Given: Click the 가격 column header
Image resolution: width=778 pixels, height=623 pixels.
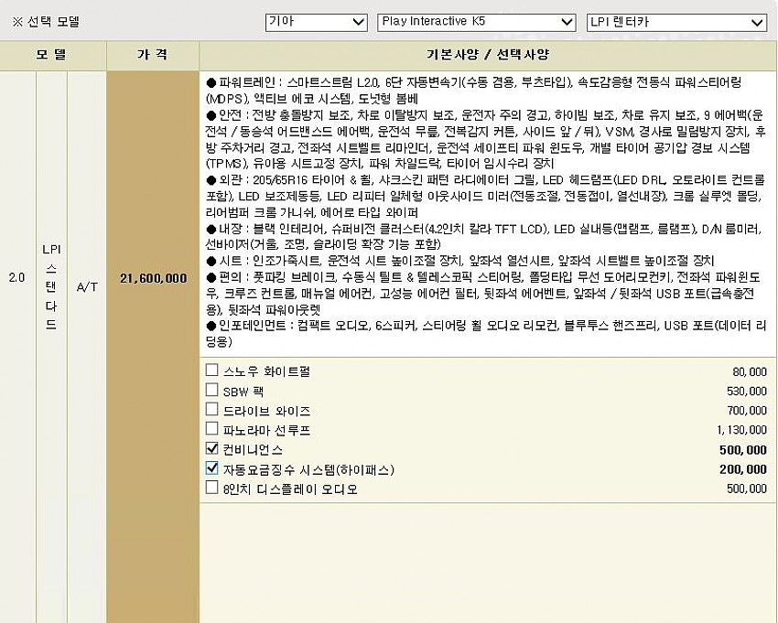Looking at the screenshot, I should coord(152,55).
